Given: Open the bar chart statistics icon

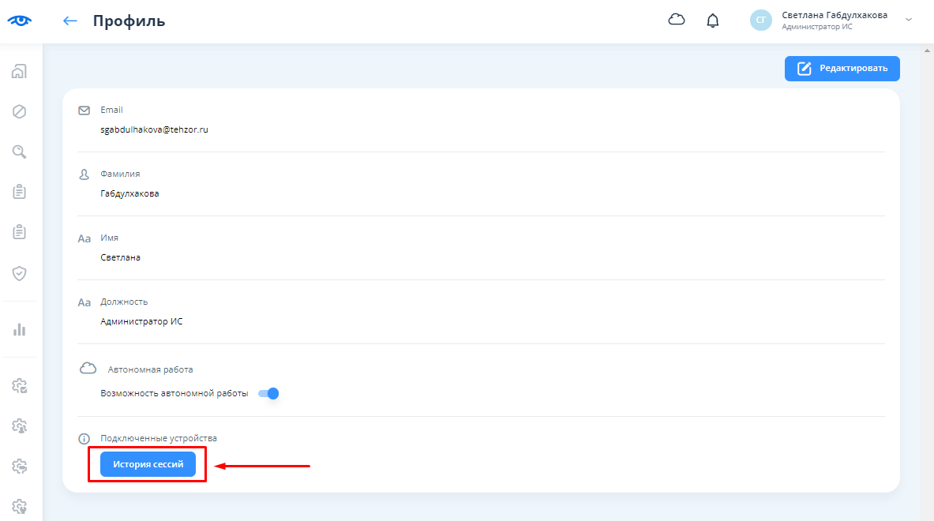Looking at the screenshot, I should pos(20,329).
